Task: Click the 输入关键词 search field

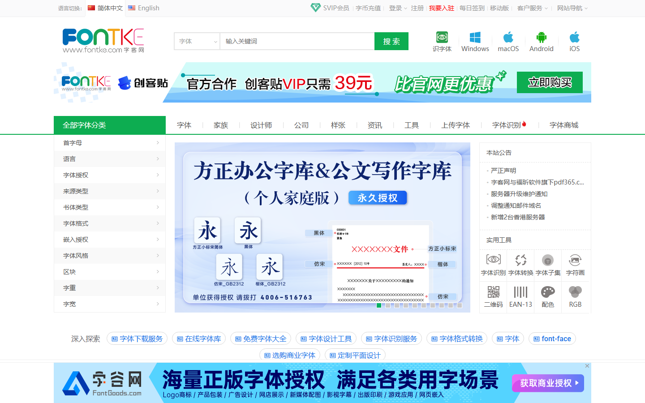Action: (297, 41)
